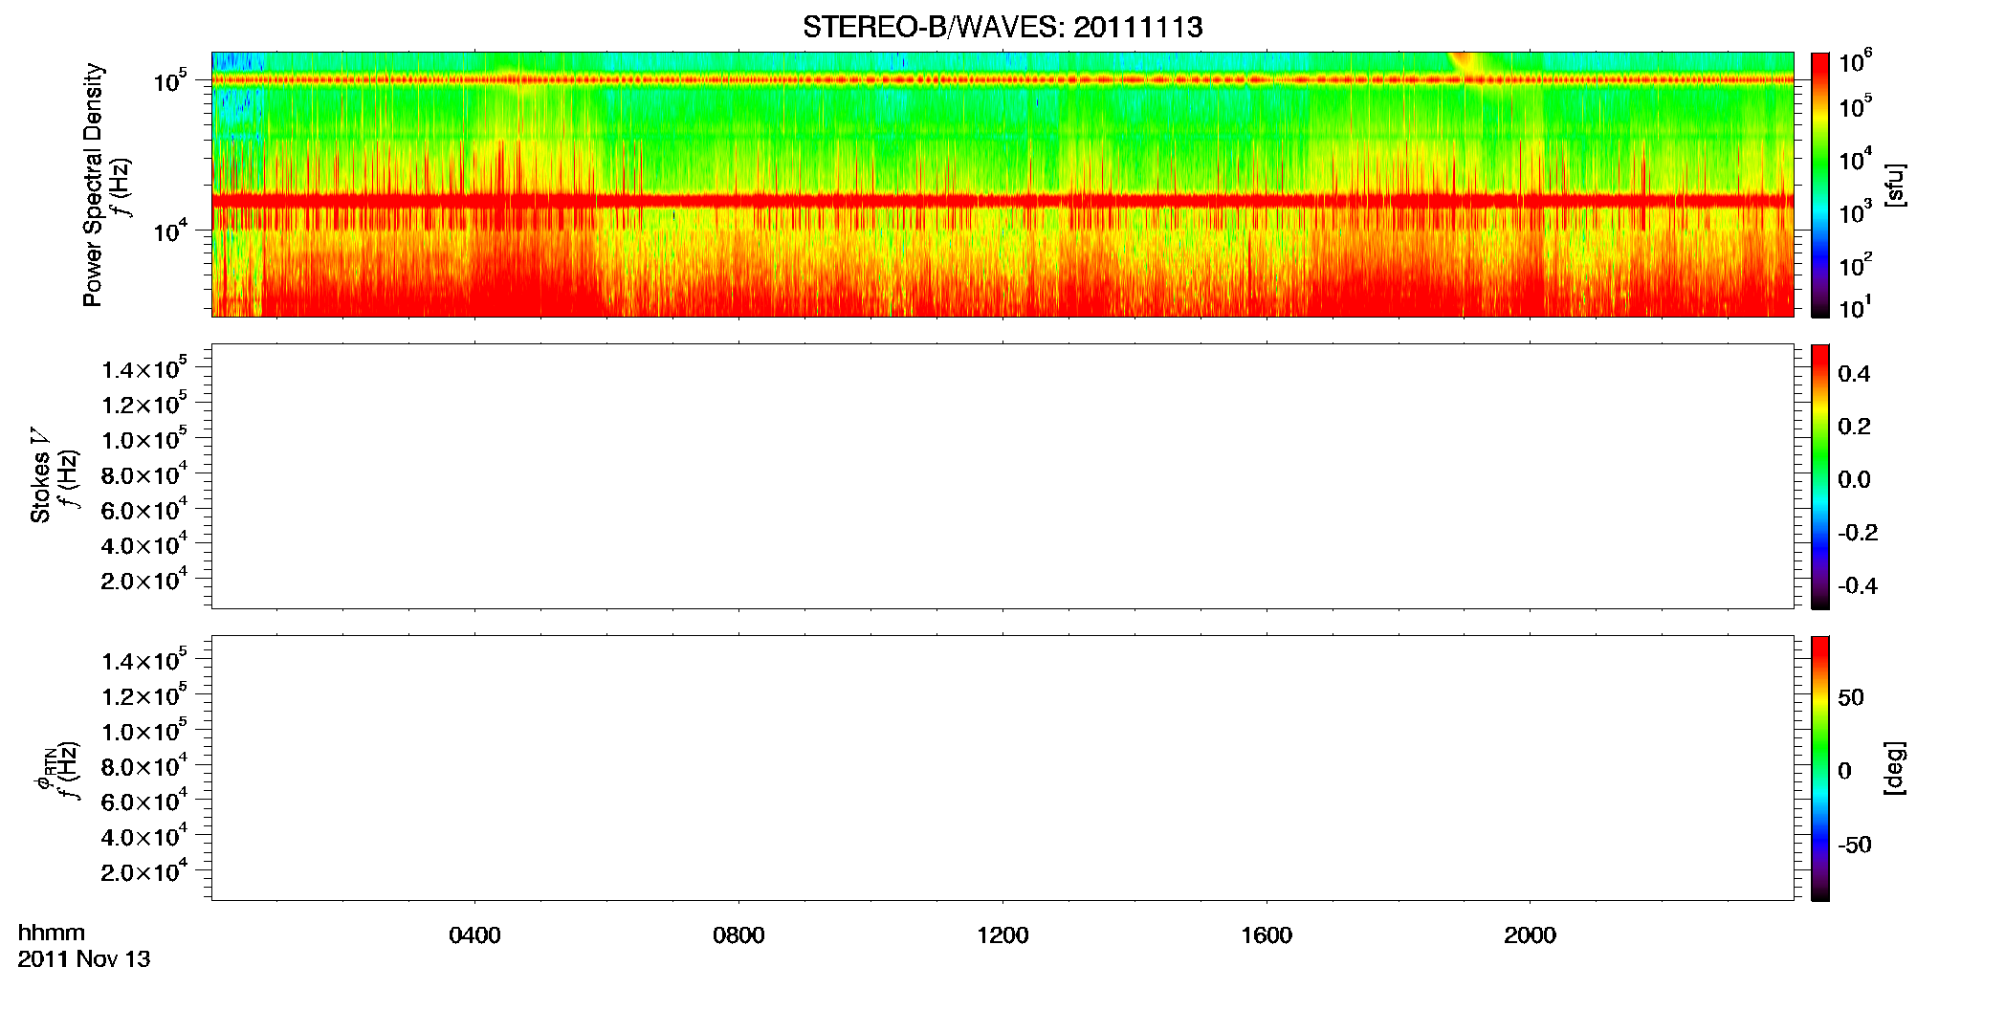Click the 2011 Nov 13 date label
This screenshot has height=1033, width=2005.
[84, 959]
